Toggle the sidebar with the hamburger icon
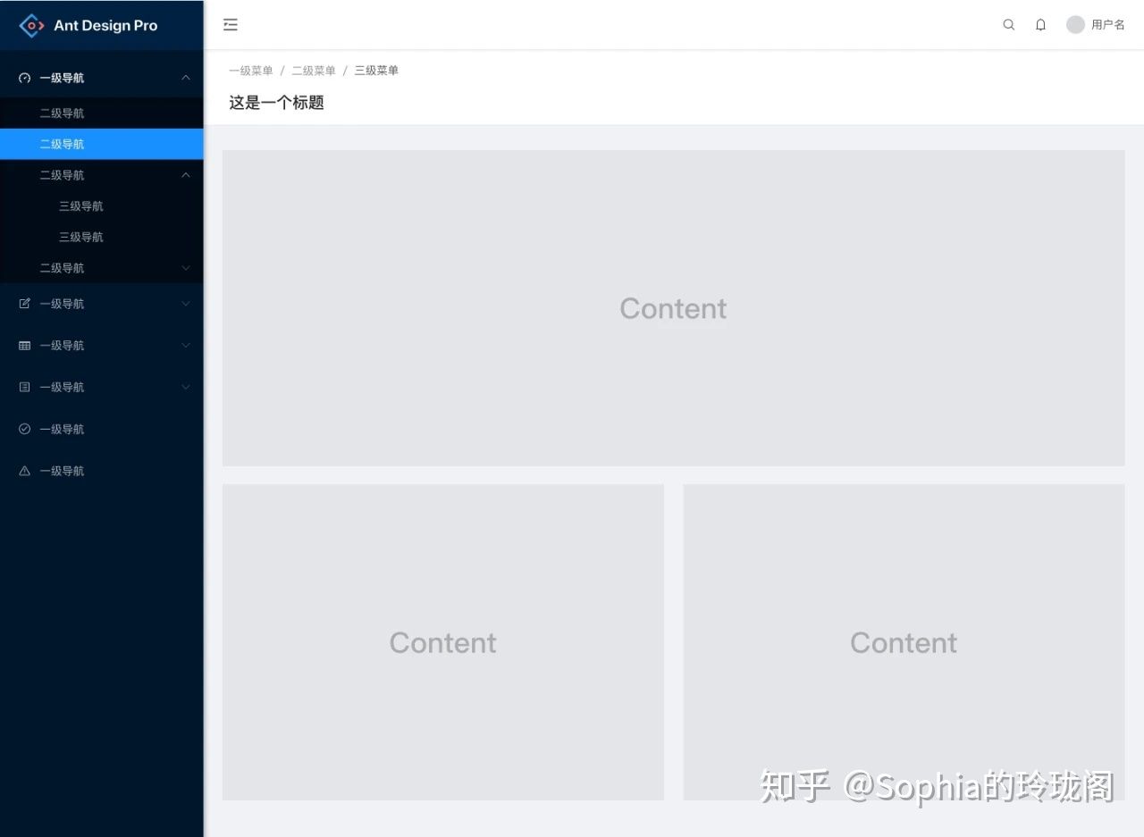Image resolution: width=1144 pixels, height=837 pixels. click(231, 24)
